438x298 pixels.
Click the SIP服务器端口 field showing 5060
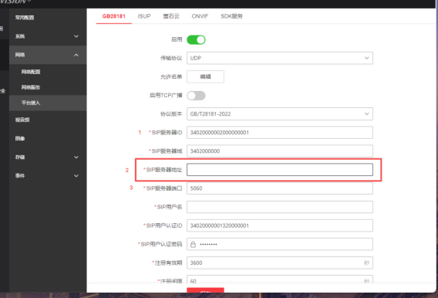click(280, 188)
